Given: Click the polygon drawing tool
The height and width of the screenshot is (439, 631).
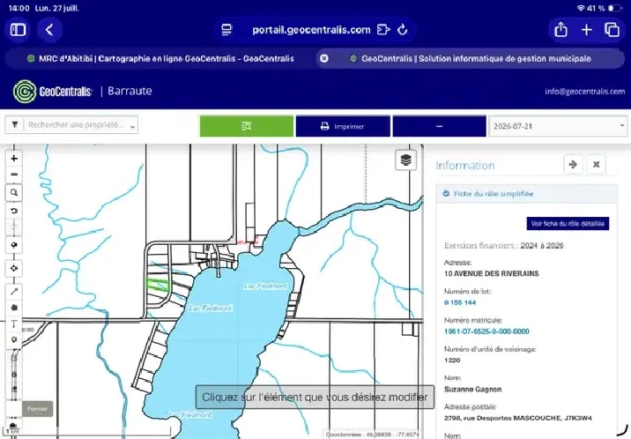Looking at the screenshot, I should [14, 308].
